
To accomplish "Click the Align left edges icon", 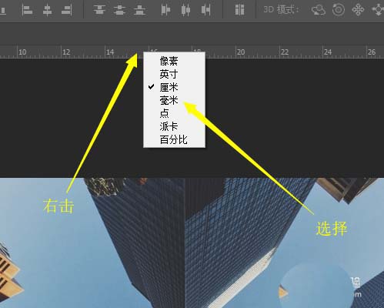I will pos(27,10).
